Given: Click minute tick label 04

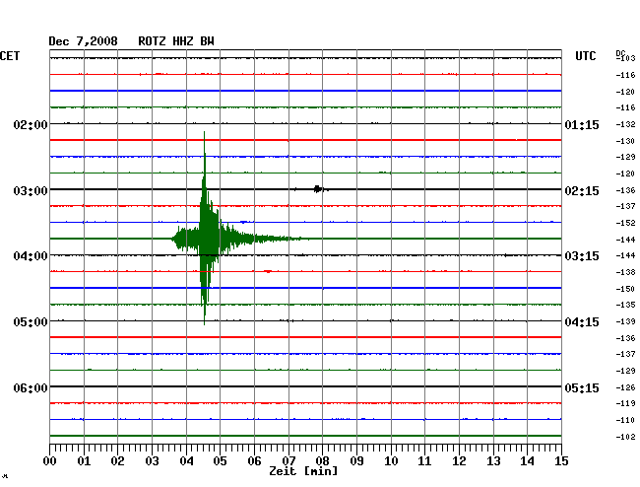Looking at the screenshot, I should [186, 460].
